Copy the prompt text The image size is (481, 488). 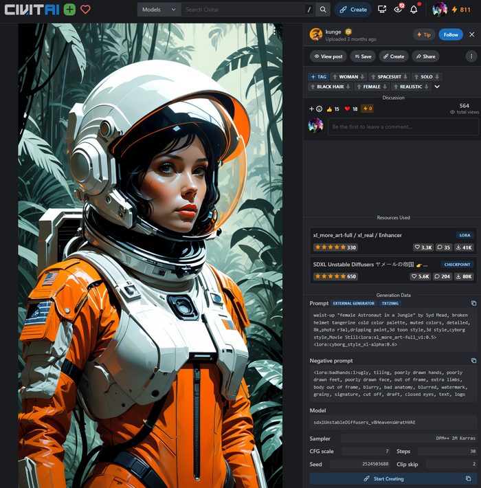[x=473, y=303]
